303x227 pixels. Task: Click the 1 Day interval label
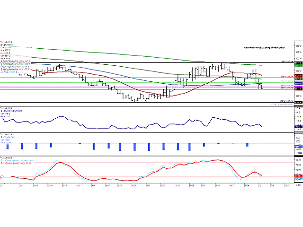(x=298, y=185)
